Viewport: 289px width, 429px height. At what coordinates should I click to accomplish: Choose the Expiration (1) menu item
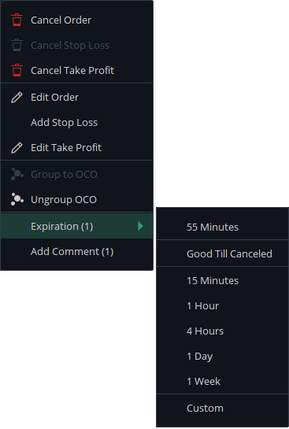76,226
